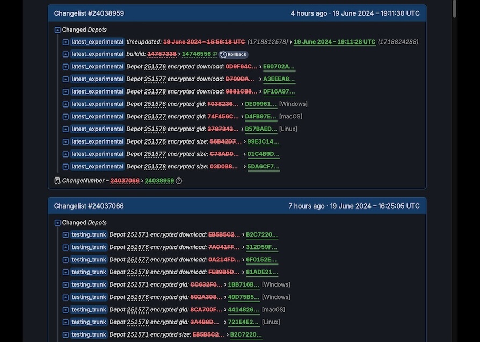This screenshot has height=342, width=480.
Task: Click the struck-through ChangeNumber 24037066 link
Action: point(125,181)
